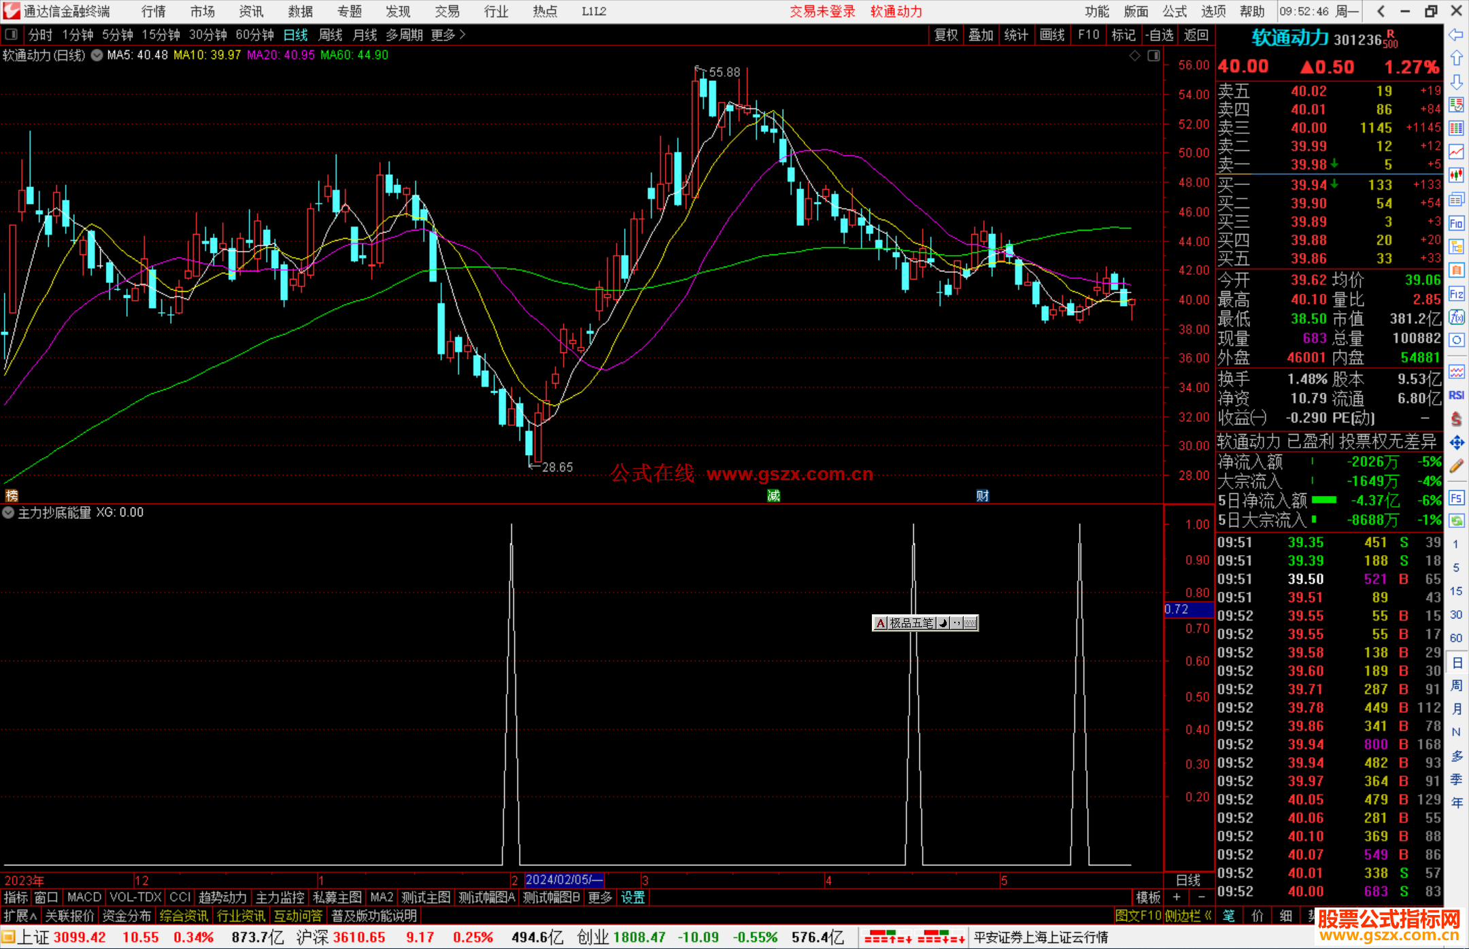Screen dimensions: 1469x949
Task: Click the candlestick chart icon in sidebar
Action: [1456, 176]
